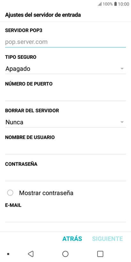Tap the Android back navigation triangle
This screenshot has width=131, height=262.
coord(31,254)
